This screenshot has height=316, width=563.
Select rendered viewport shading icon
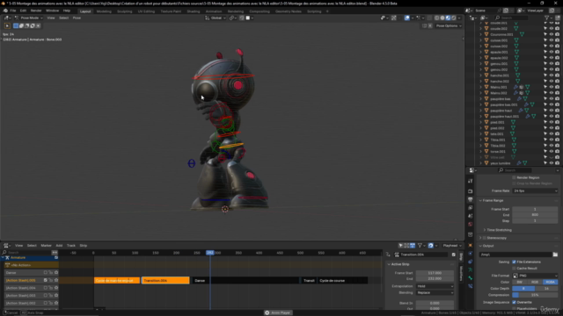[x=454, y=18]
